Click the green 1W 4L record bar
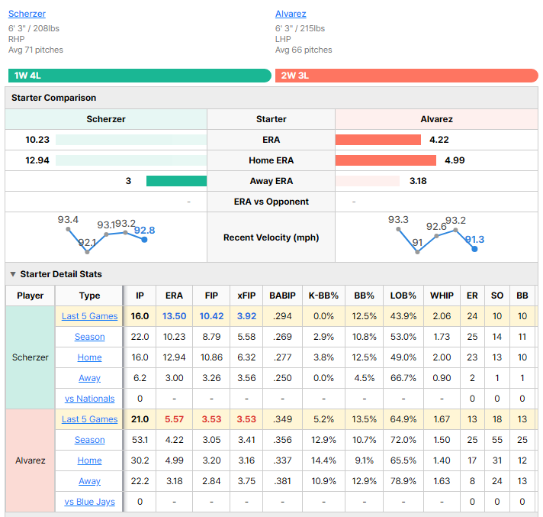 click(140, 76)
